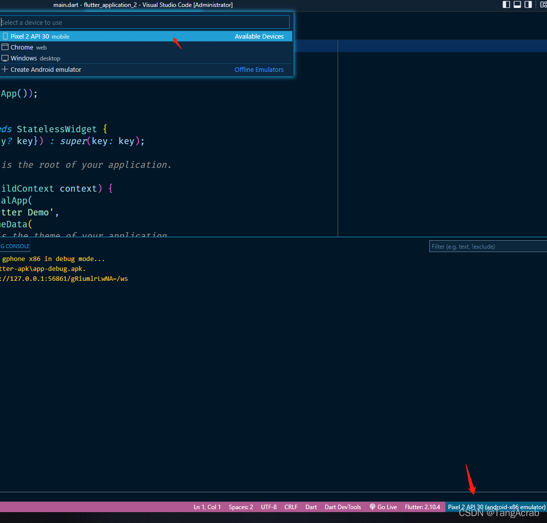The width and height of the screenshot is (547, 523).
Task: Click 'StatelessWidget' in the code editor
Action: click(56, 129)
